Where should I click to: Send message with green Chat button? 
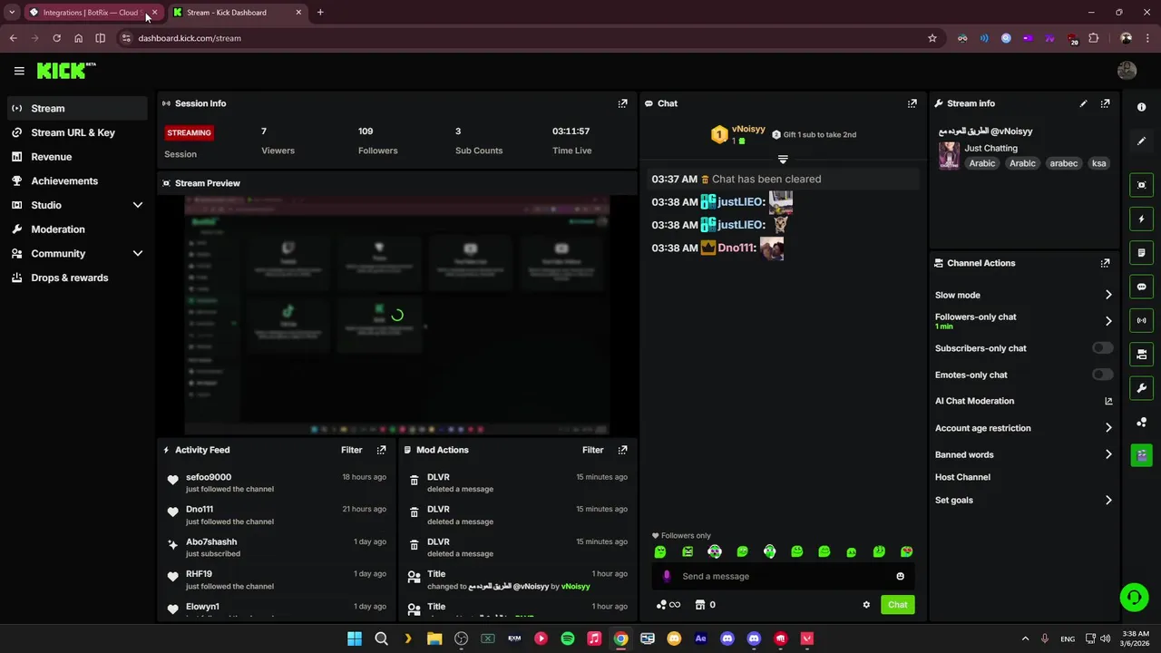[x=897, y=605]
